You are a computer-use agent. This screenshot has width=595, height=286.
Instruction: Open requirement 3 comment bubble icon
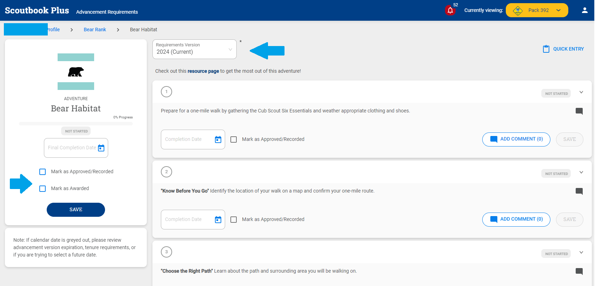coord(579,271)
